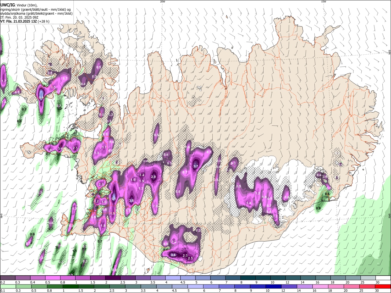Image resolution: width=391 pixels, height=293 pixels.
Task: Click the light grey snow swatch for 25–30 mm
Action: (368, 278)
